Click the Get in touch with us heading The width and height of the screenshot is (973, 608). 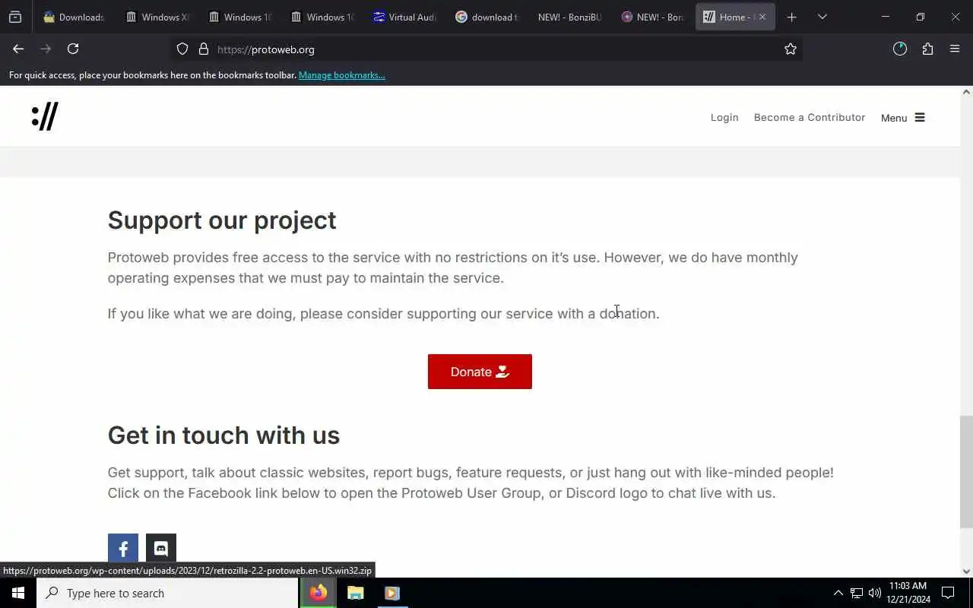(x=223, y=435)
